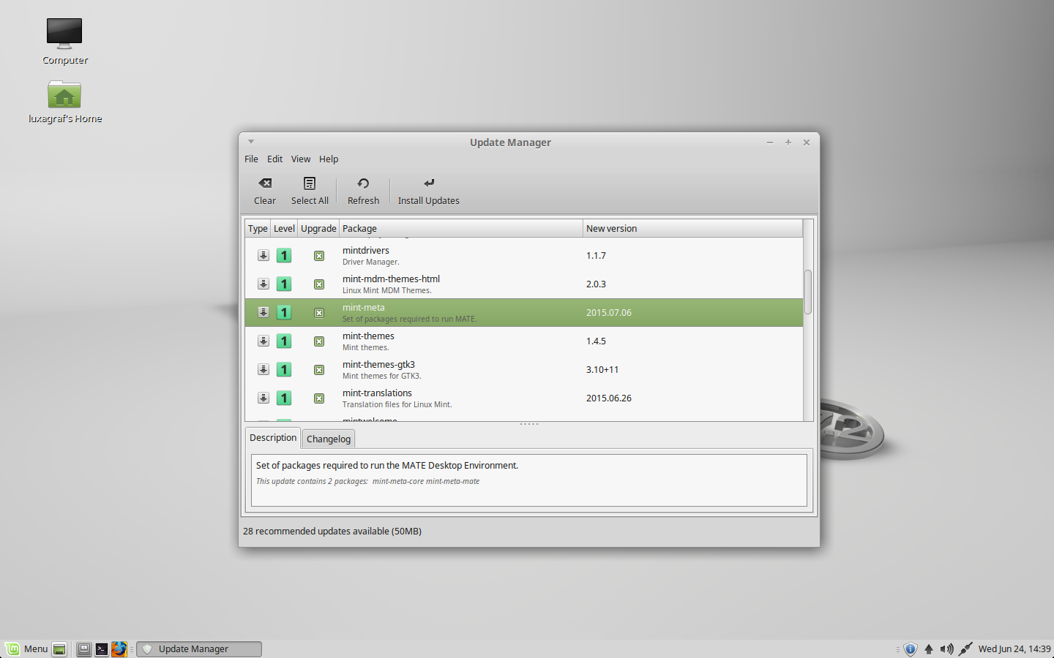Viewport: 1054px width, 658px height.
Task: Open the Update Manager shield icon in system tray
Action: (x=911, y=648)
